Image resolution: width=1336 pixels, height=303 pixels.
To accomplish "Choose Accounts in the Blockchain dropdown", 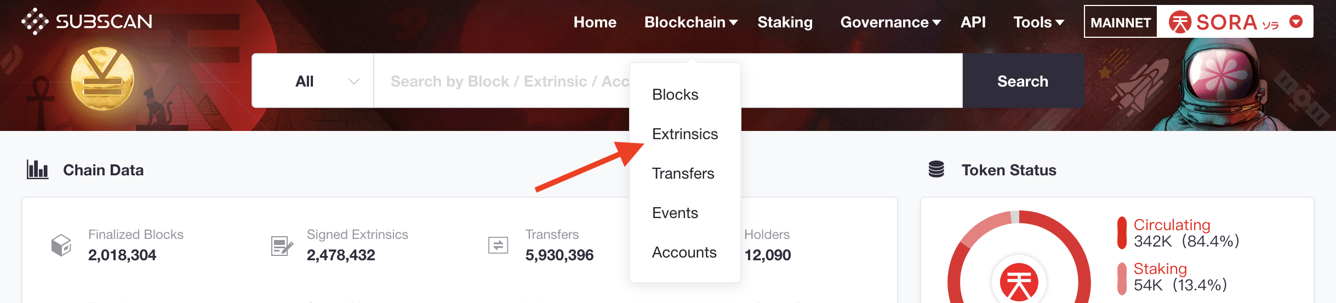I will [684, 252].
